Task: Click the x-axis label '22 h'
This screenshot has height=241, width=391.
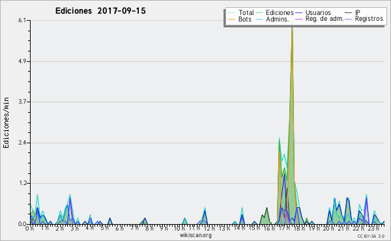Action: tap(358, 229)
